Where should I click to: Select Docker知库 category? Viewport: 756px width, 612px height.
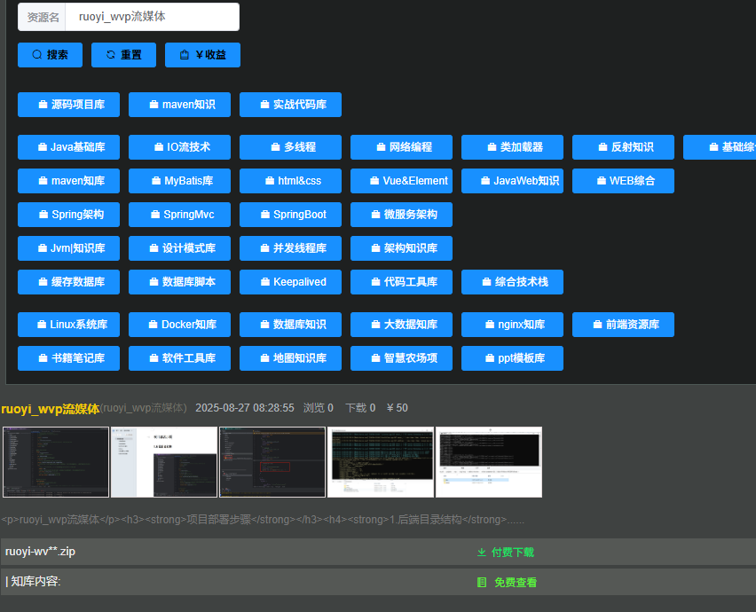179,325
